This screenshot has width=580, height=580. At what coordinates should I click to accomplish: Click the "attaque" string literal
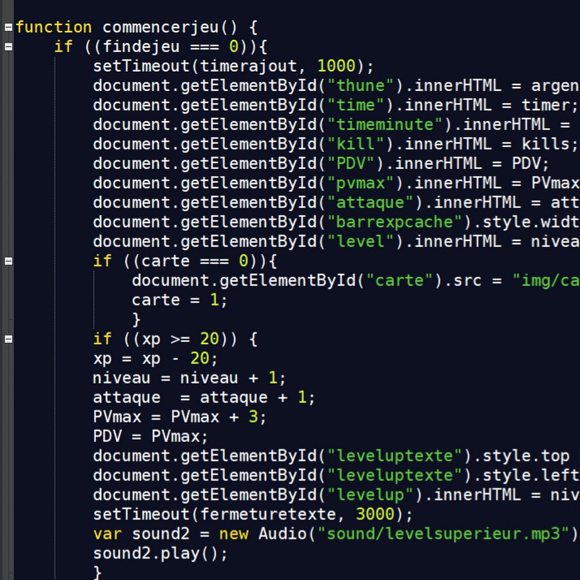[x=370, y=203]
